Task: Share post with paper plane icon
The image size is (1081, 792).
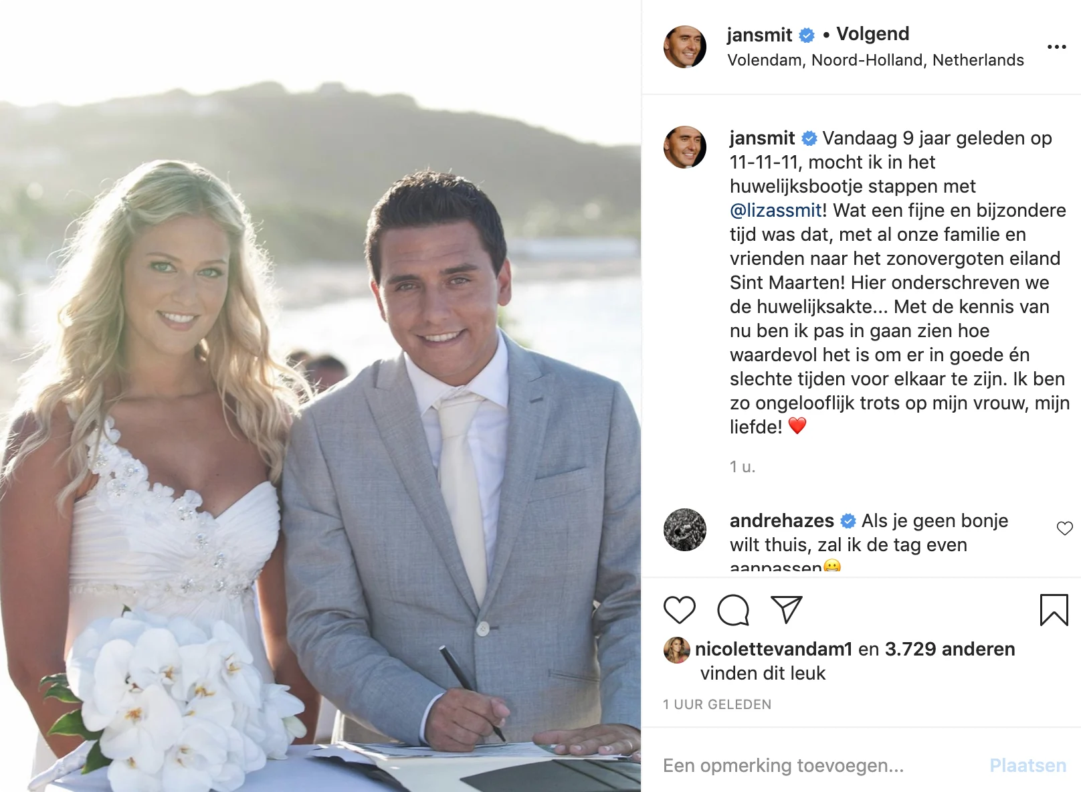Action: (787, 609)
